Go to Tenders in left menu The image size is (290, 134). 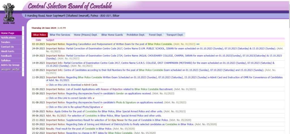6,42
